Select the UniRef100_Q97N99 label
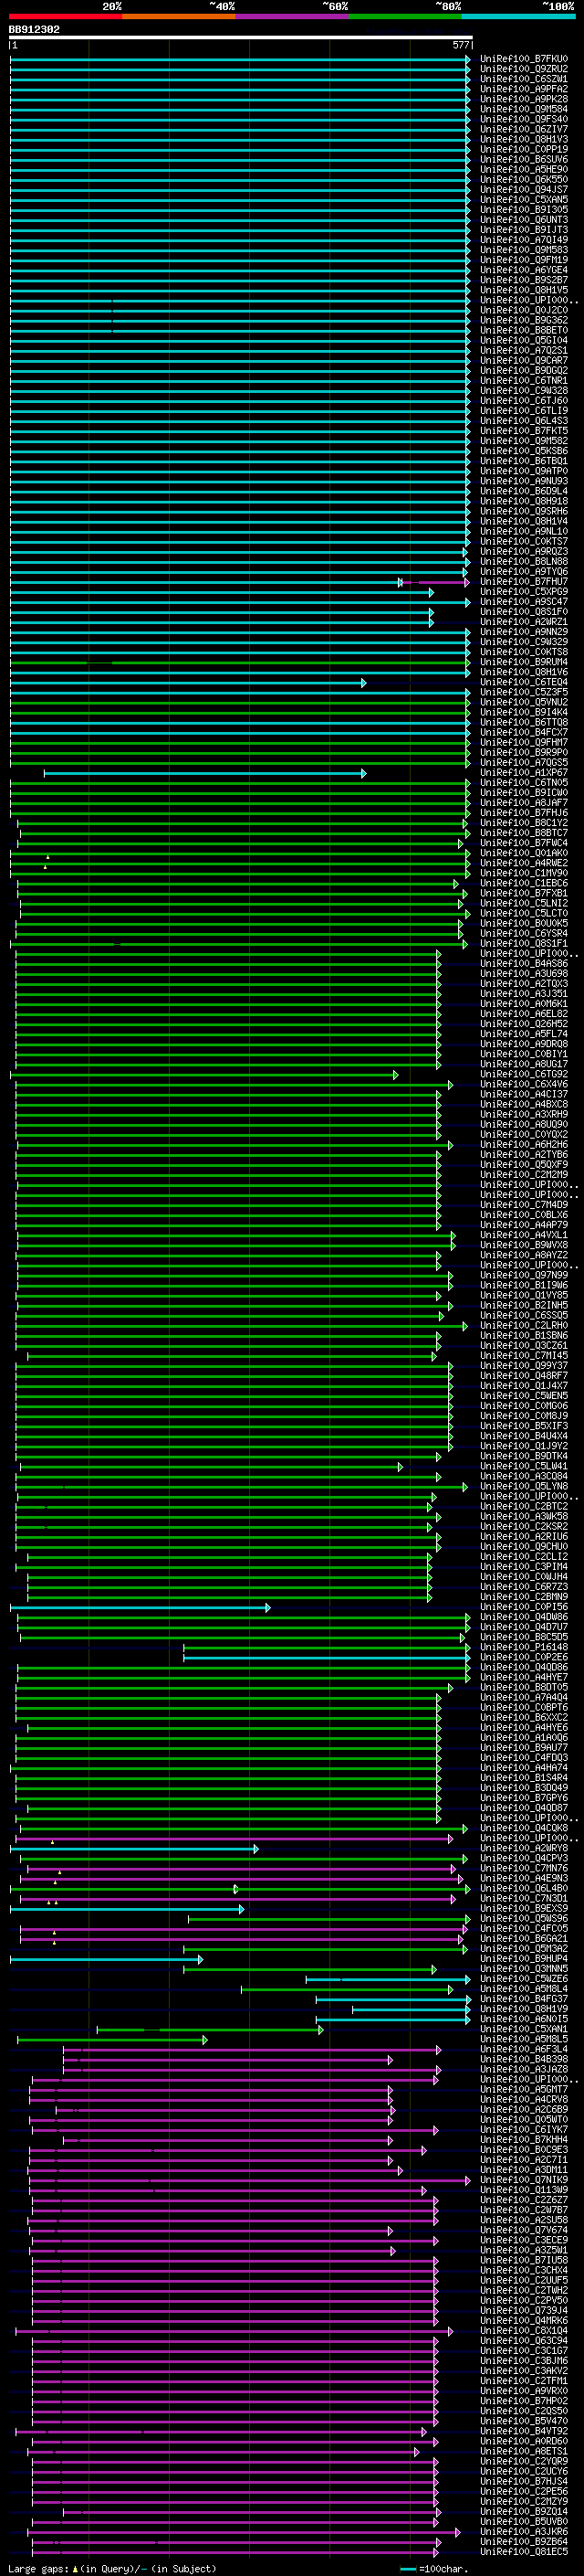This screenshot has height=2576, width=584. (x=524, y=1275)
